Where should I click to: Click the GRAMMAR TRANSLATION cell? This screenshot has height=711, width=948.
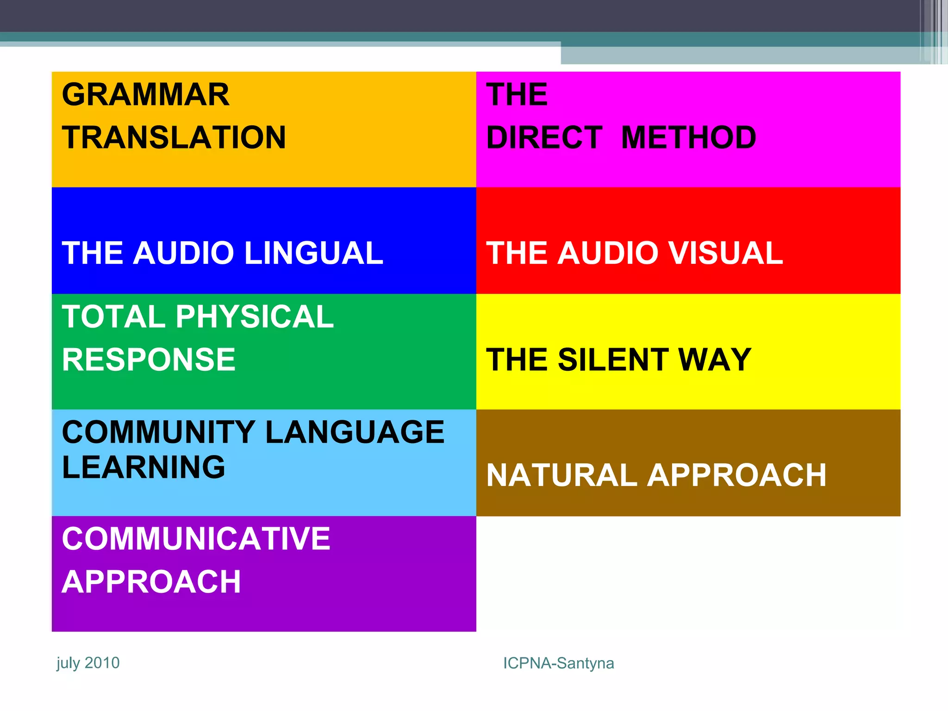[264, 130]
